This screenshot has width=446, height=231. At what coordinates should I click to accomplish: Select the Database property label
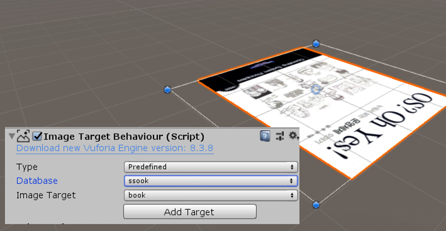[x=37, y=181]
